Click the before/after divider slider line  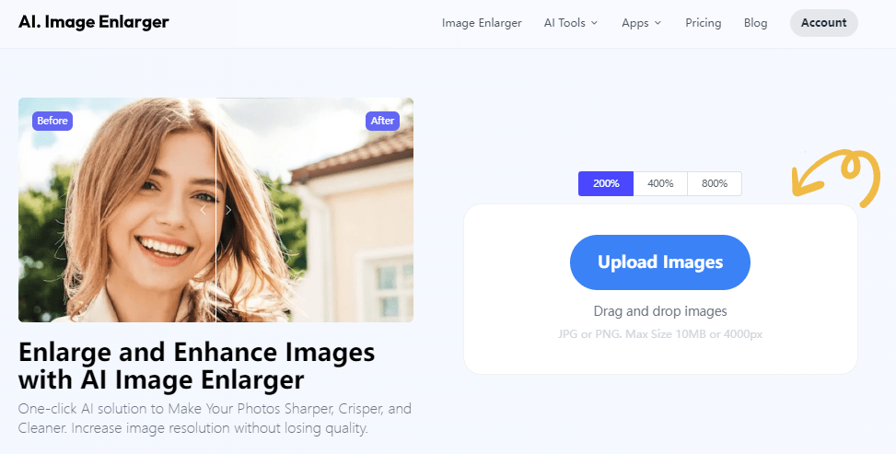(215, 276)
